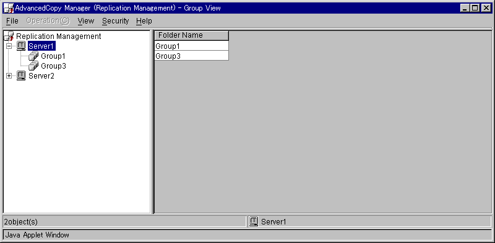Select Group1 row in folder list
The width and height of the screenshot is (495, 243).
click(x=192, y=46)
